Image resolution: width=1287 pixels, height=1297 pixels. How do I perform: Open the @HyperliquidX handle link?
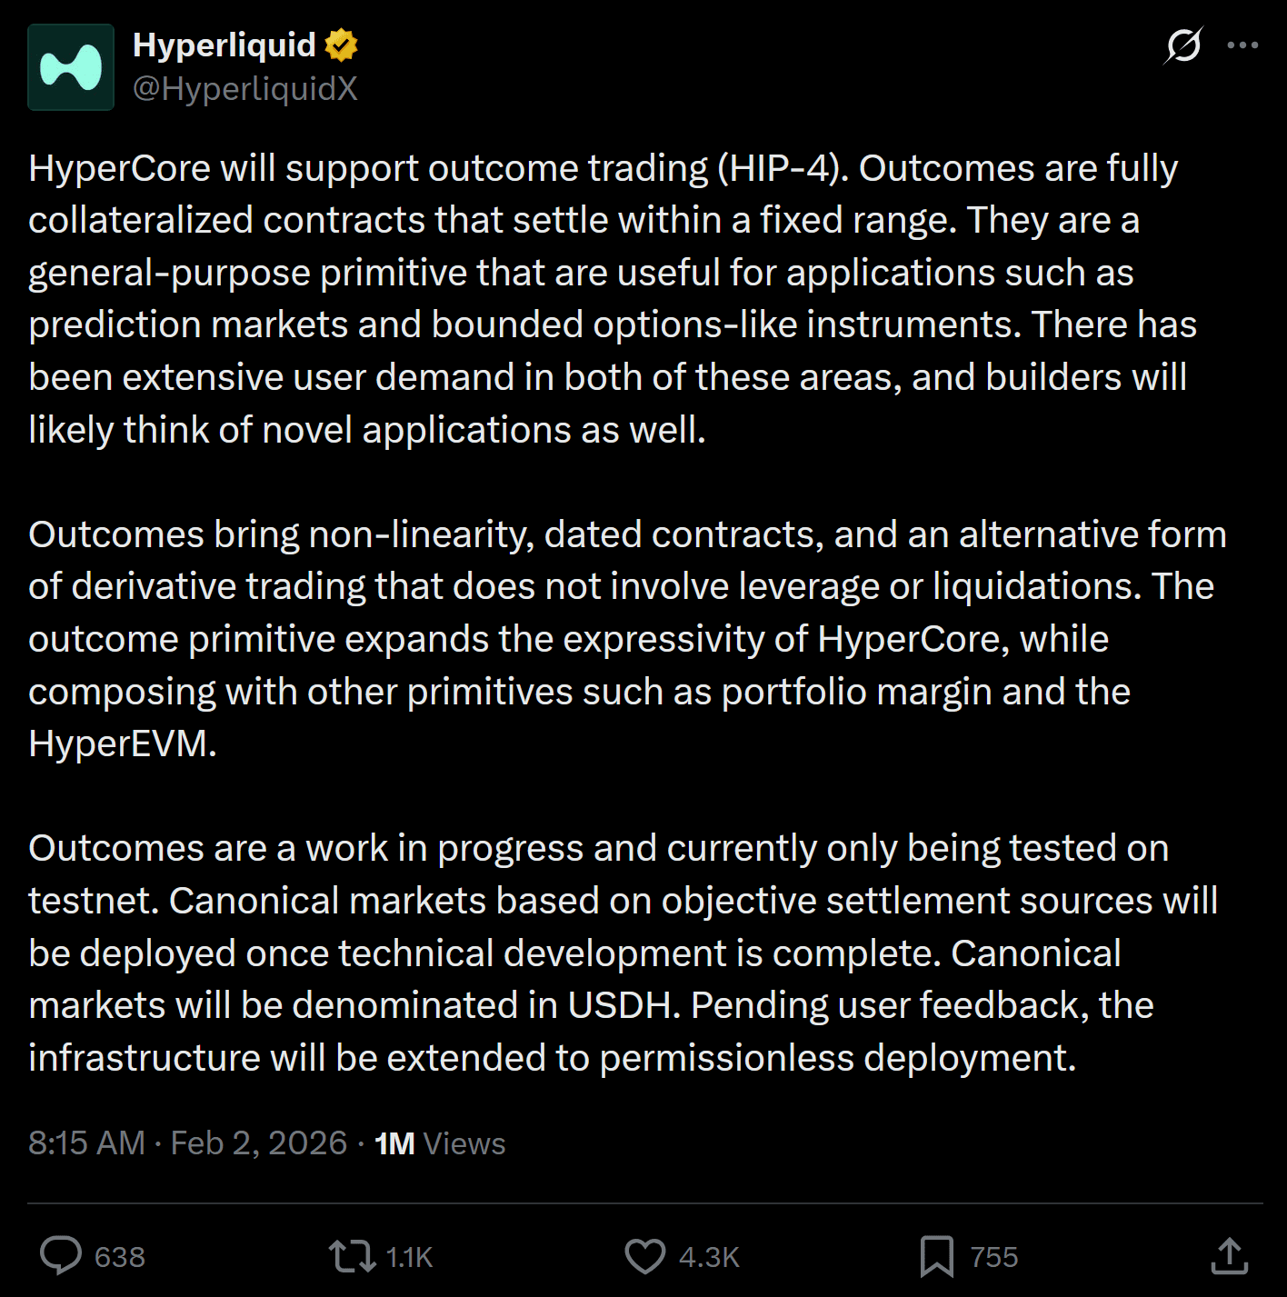[245, 89]
